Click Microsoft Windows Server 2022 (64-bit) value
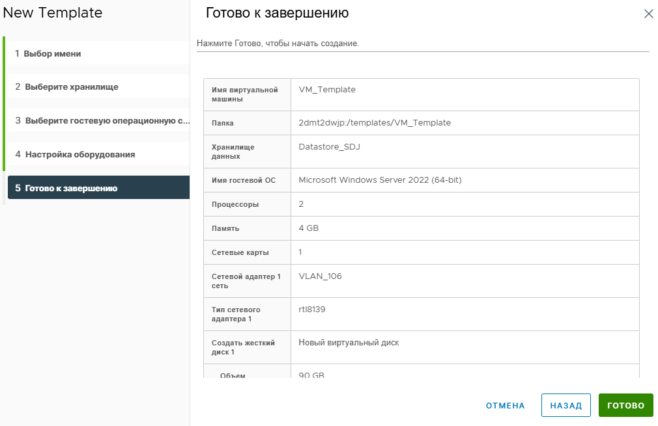This screenshot has height=426, width=658. click(380, 180)
